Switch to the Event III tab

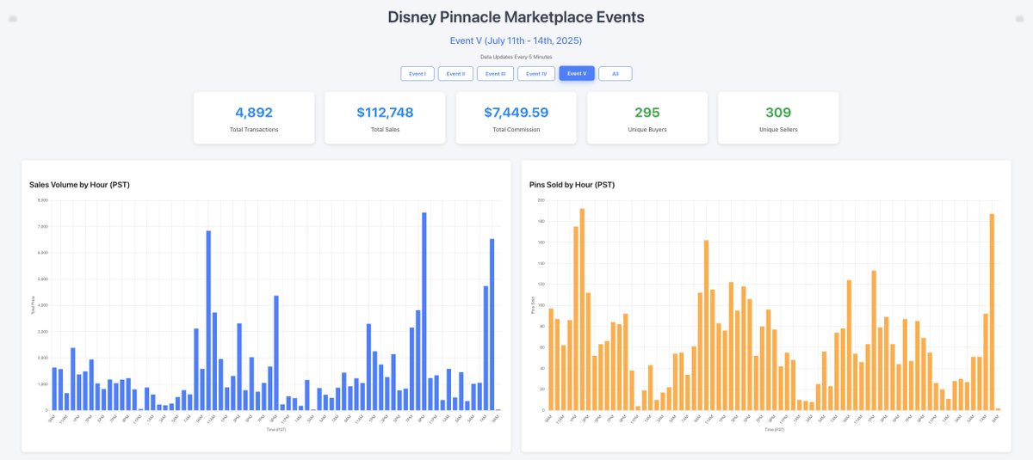pyautogui.click(x=496, y=74)
